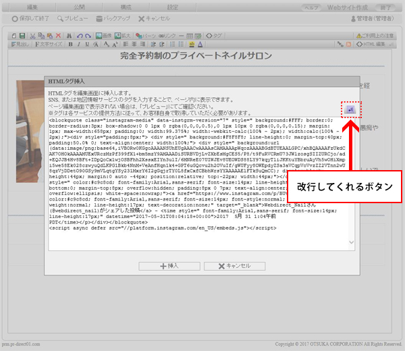Viewport: 405px width, 351px height.
Task: Click the リンク link tool
Action: tap(167, 36)
